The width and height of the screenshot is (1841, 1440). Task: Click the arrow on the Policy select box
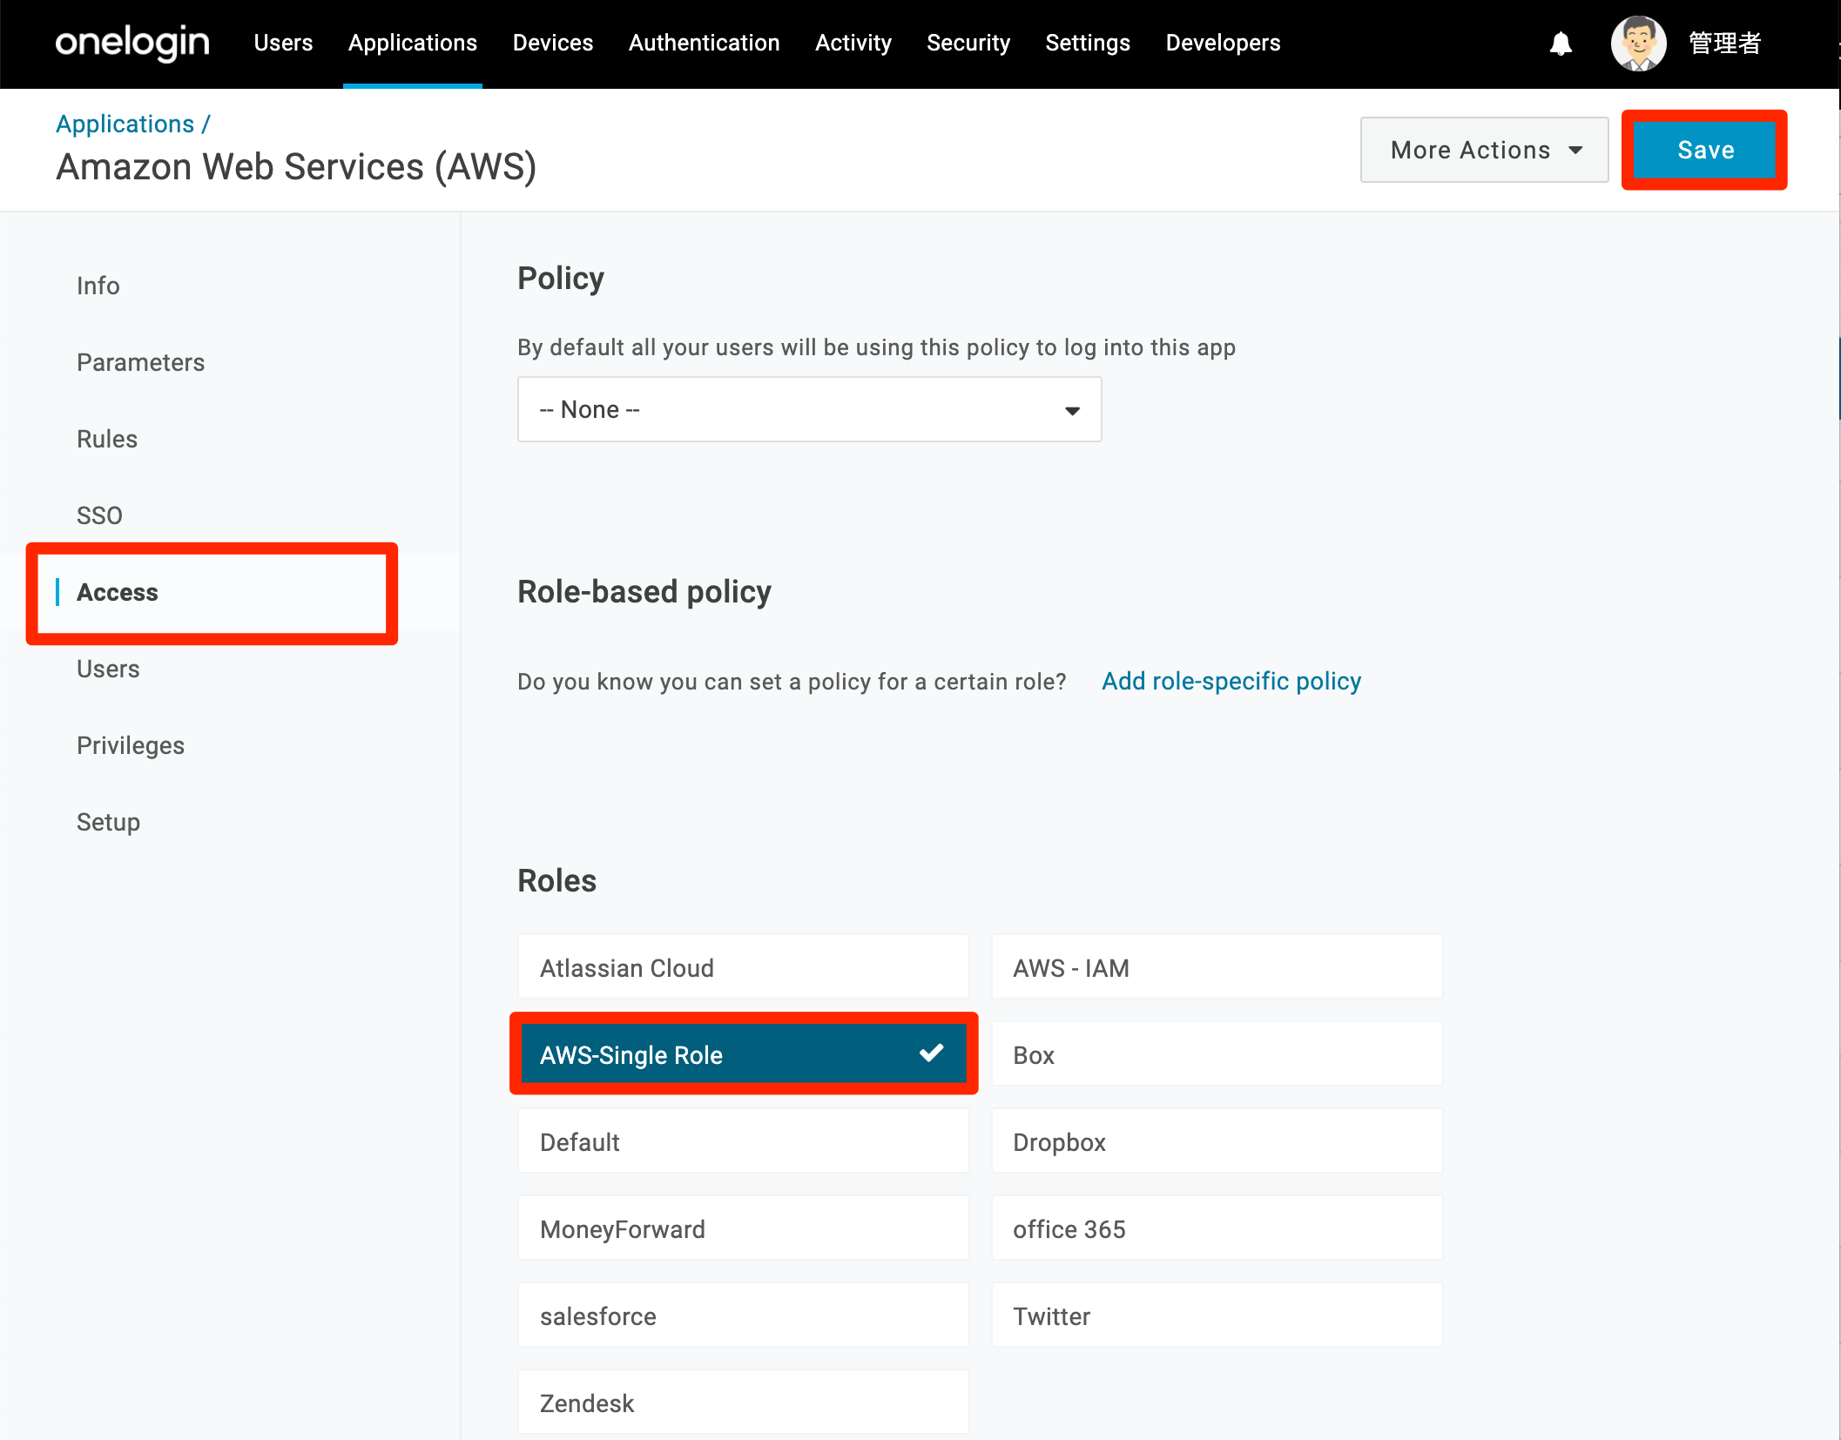tap(1072, 410)
